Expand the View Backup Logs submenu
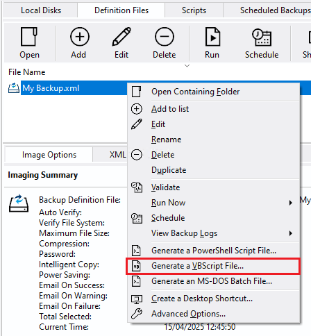311x336 pixels. pyautogui.click(x=290, y=233)
